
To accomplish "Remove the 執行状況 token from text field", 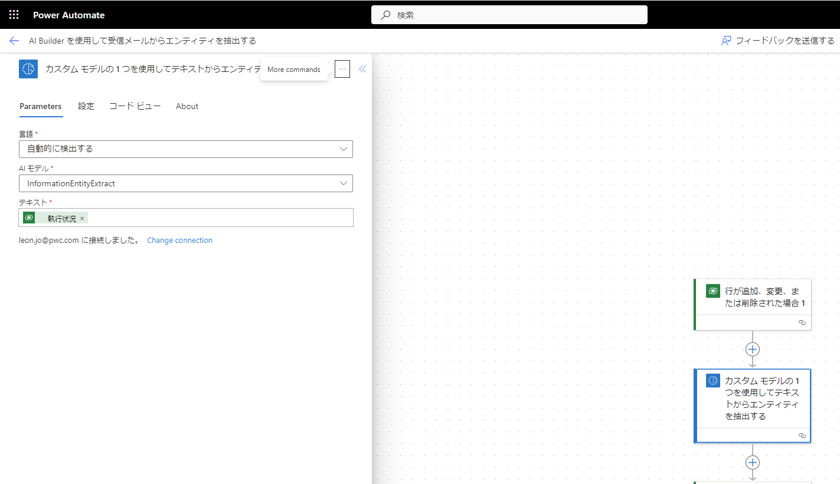I will coord(82,219).
